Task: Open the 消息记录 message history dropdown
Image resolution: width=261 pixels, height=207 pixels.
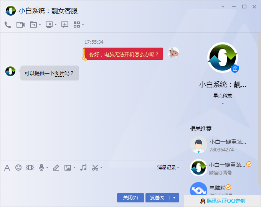Action: click(x=168, y=168)
